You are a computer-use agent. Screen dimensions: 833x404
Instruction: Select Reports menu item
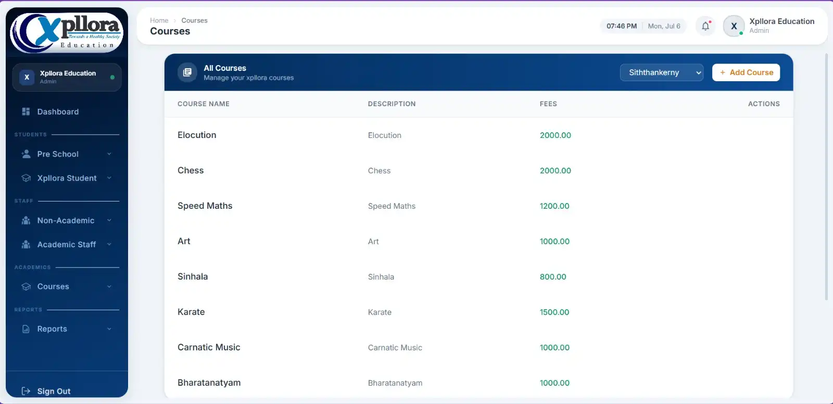(67, 329)
